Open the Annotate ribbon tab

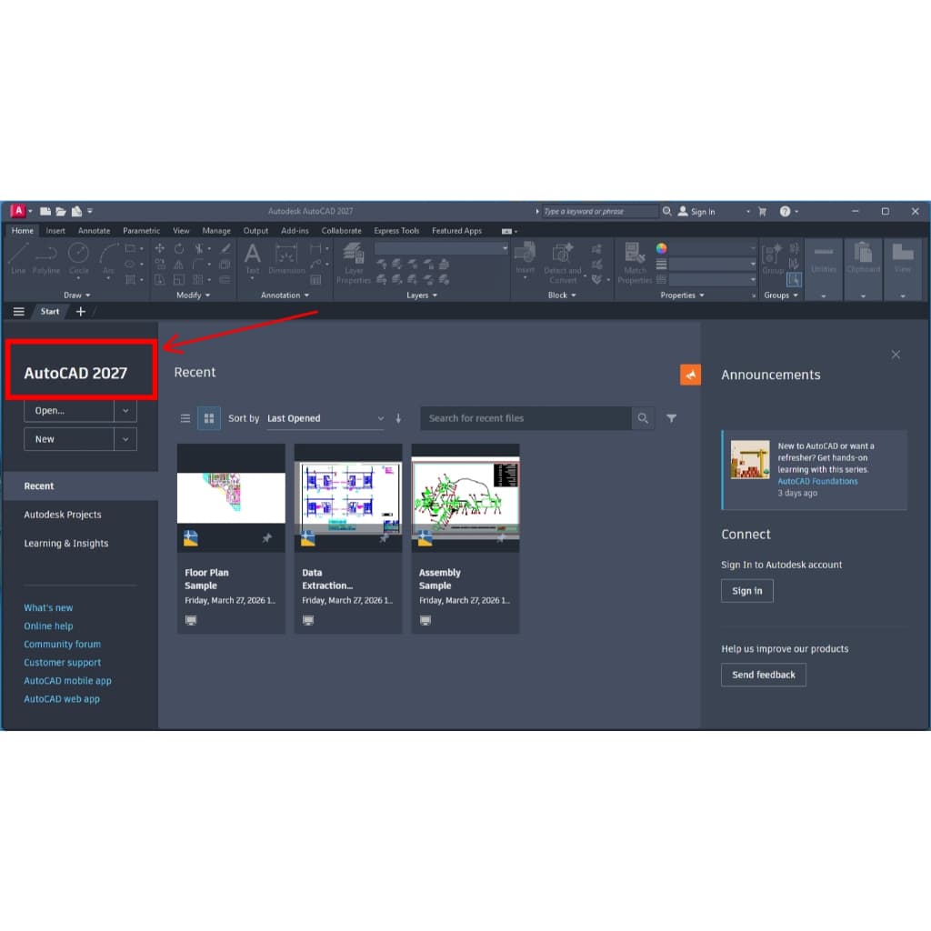point(94,230)
